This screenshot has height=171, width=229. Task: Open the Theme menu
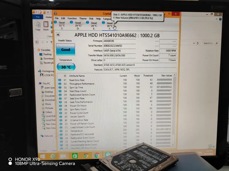(83, 19)
